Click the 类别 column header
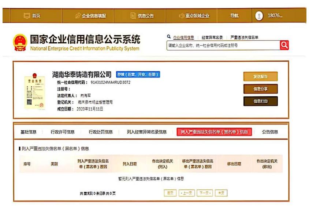This screenshot has height=211, width=309. [x=54, y=164]
